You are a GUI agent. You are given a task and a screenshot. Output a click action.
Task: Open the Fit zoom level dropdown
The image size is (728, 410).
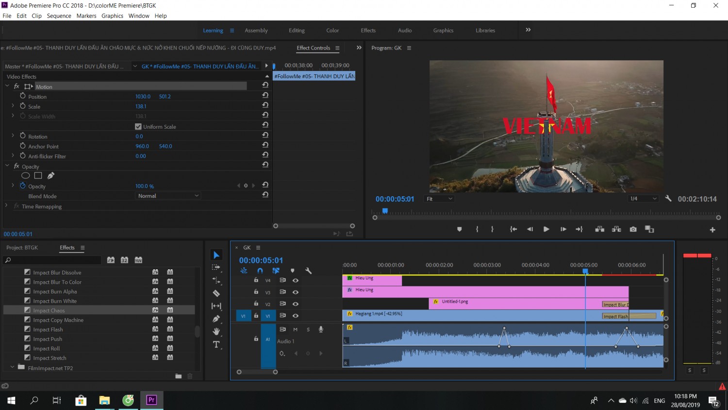pos(439,199)
